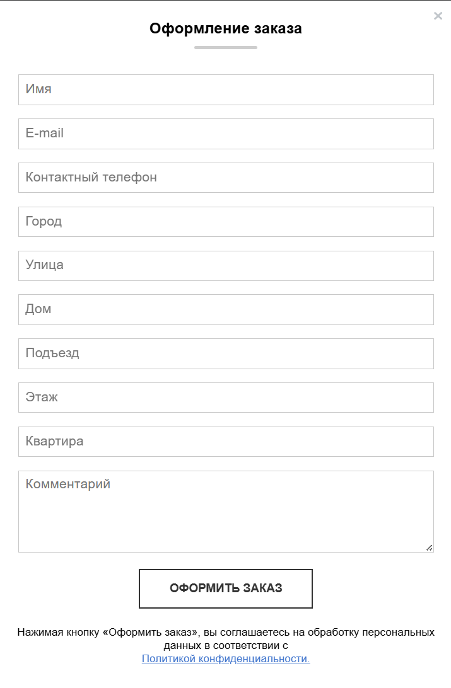Focus the E-mail input field

pyautogui.click(x=226, y=134)
